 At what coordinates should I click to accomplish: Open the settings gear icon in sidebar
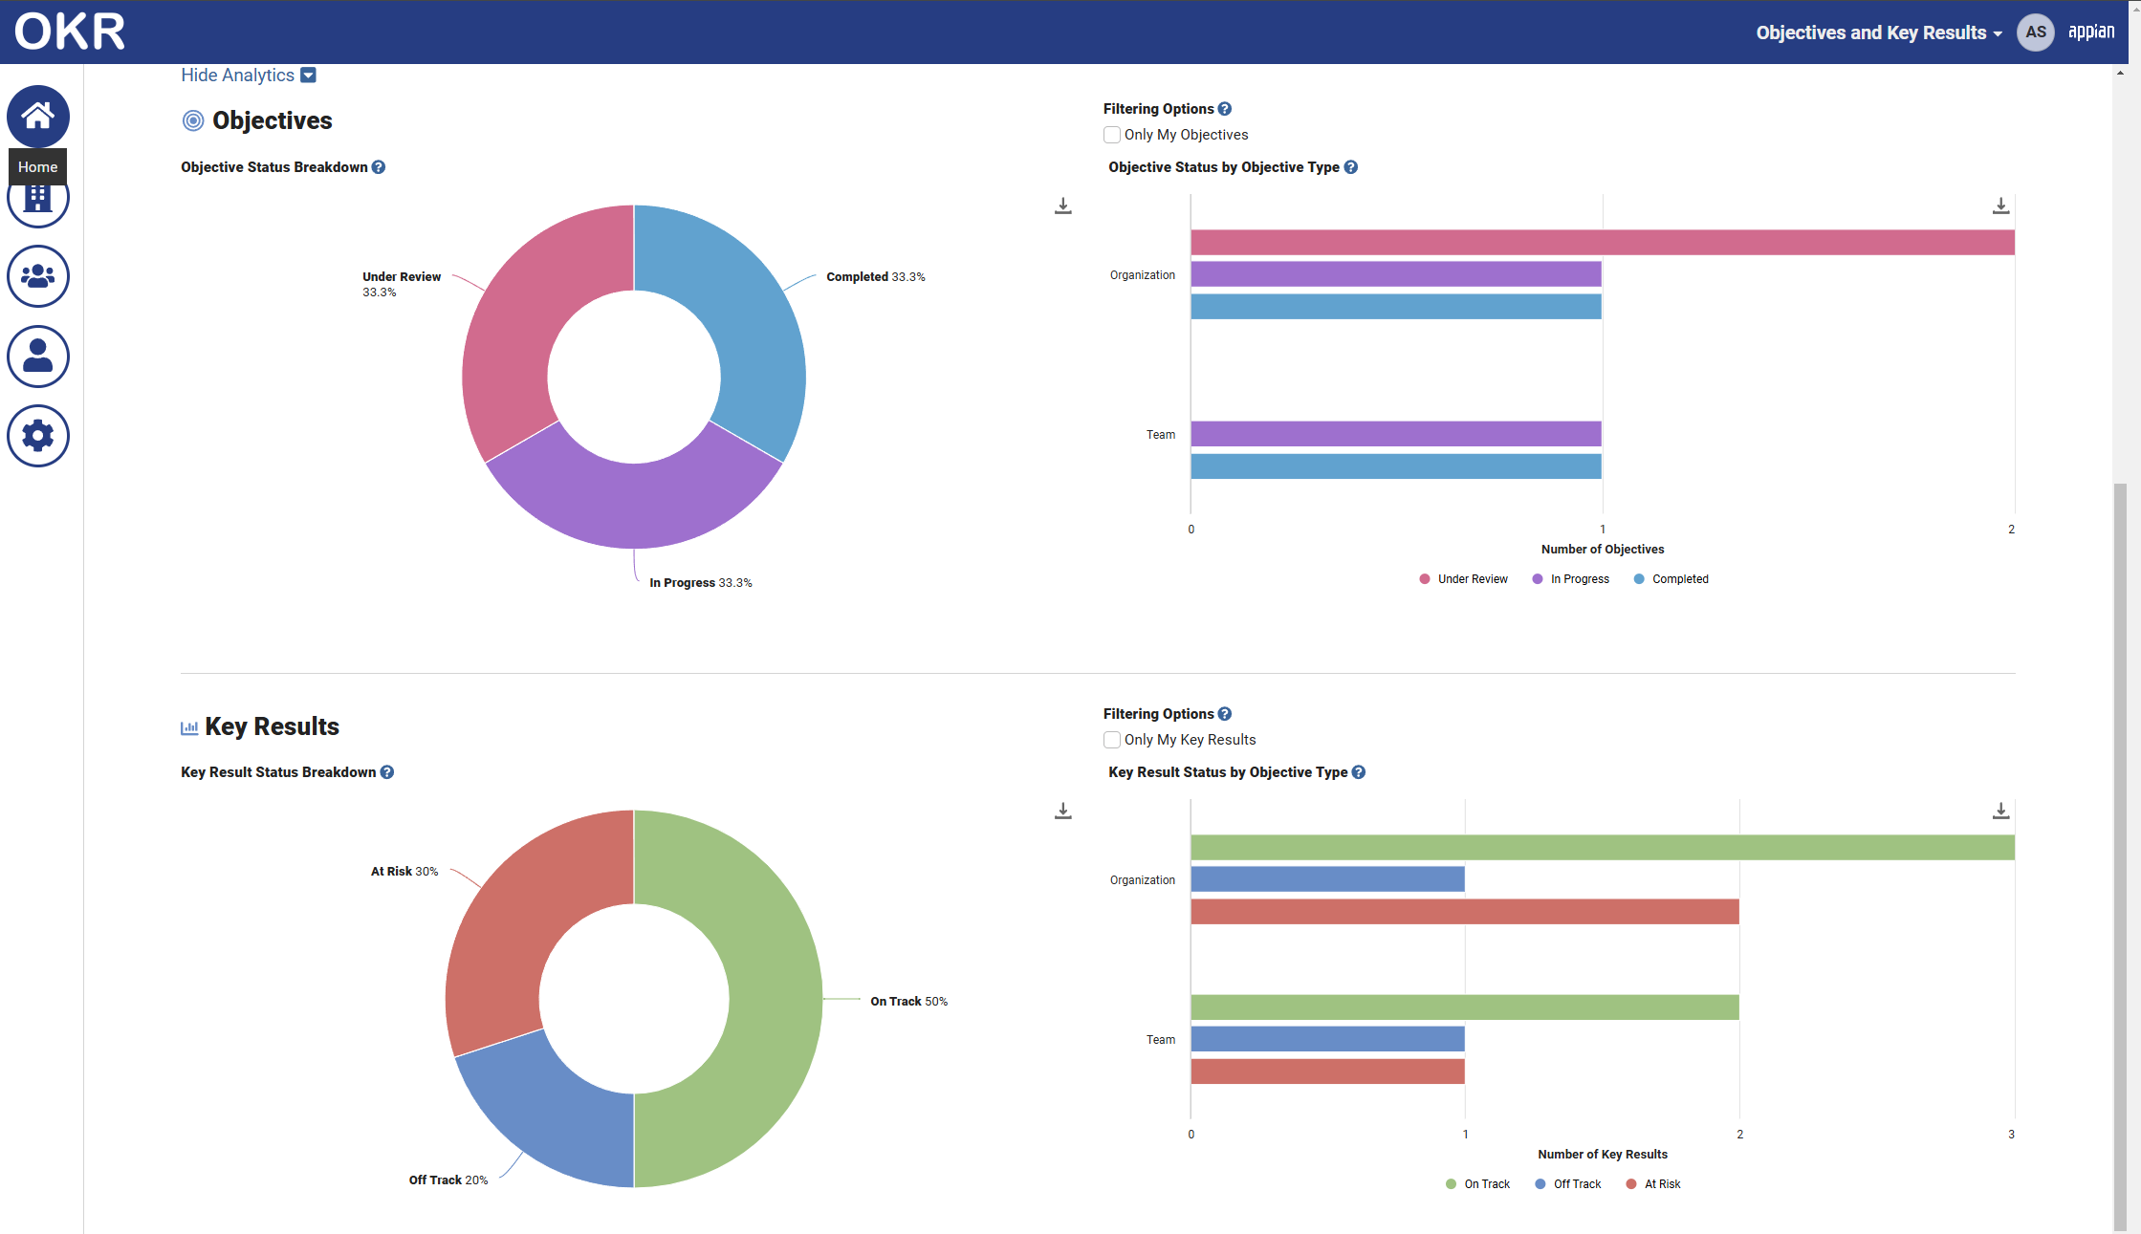click(x=38, y=436)
